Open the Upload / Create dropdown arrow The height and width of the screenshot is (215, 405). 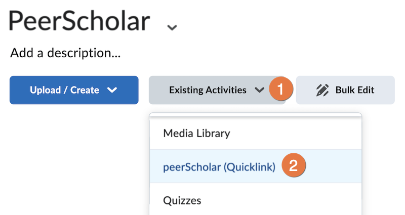click(112, 91)
